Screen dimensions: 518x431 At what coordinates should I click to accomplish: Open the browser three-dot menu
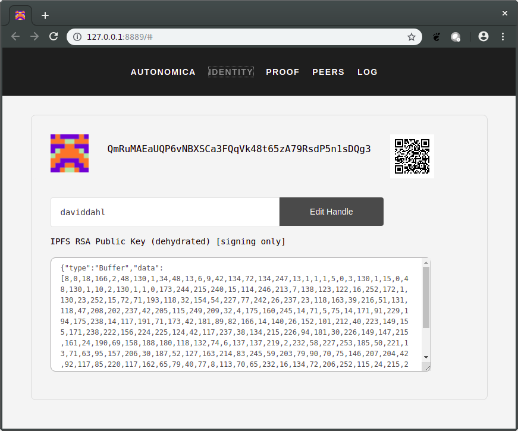point(503,36)
